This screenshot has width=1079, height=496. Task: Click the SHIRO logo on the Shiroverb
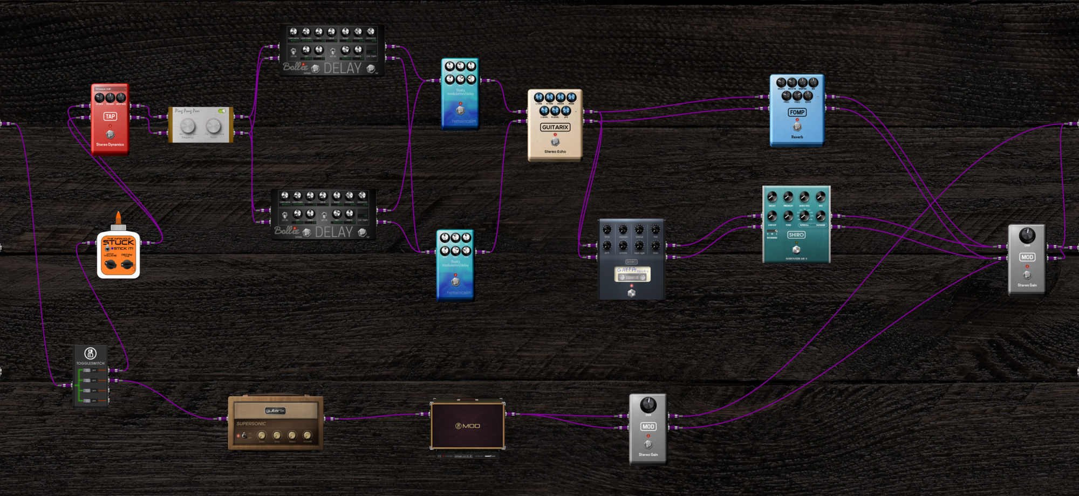click(796, 235)
